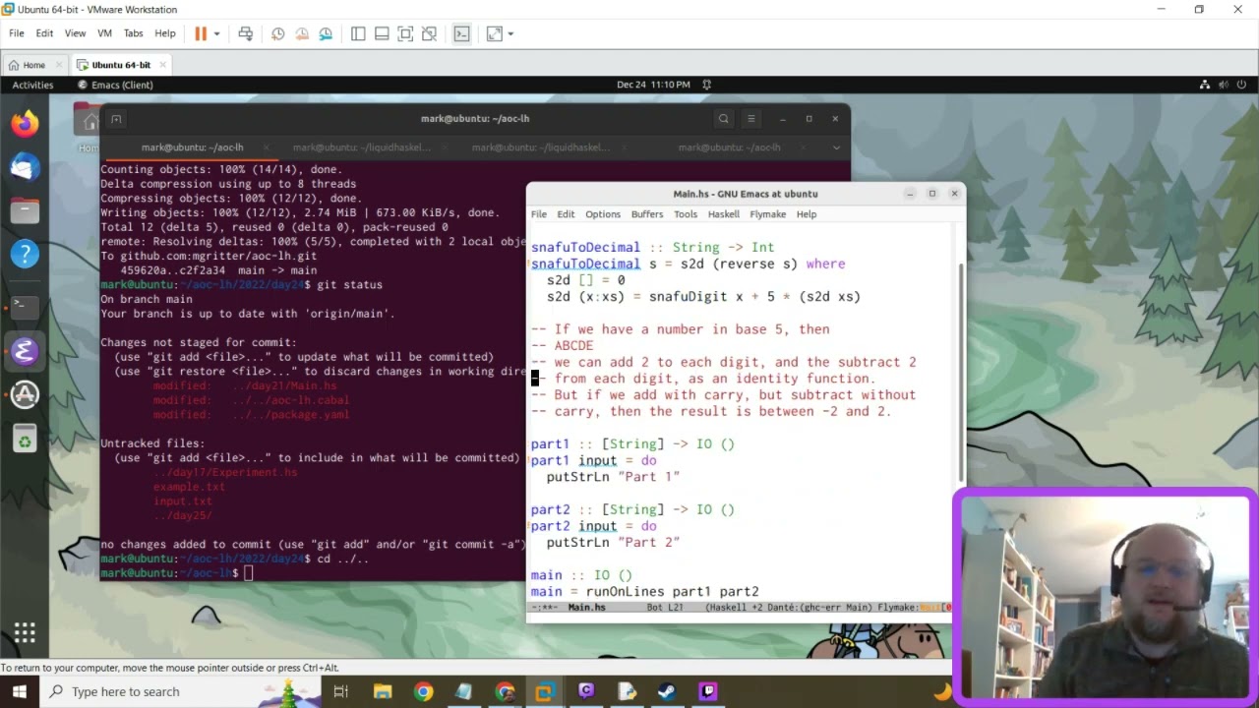Image resolution: width=1259 pixels, height=708 pixels.
Task: Show Applications grid in the Ubuntu dock
Action: 25,632
